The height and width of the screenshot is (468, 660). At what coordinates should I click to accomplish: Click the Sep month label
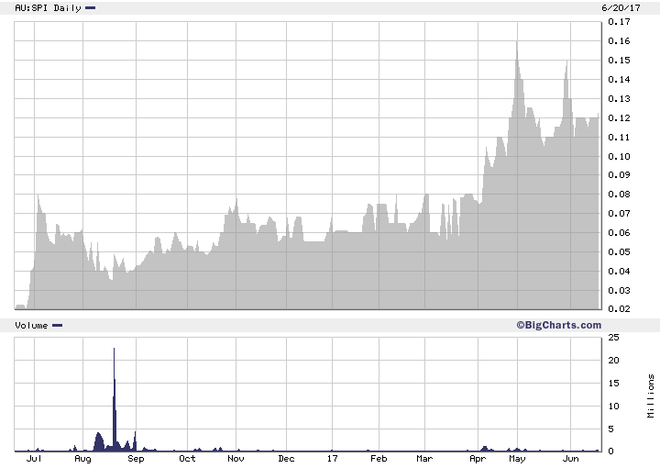136,459
